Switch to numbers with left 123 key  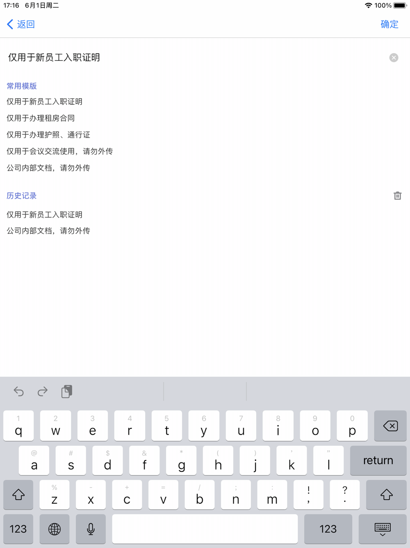tap(18, 529)
